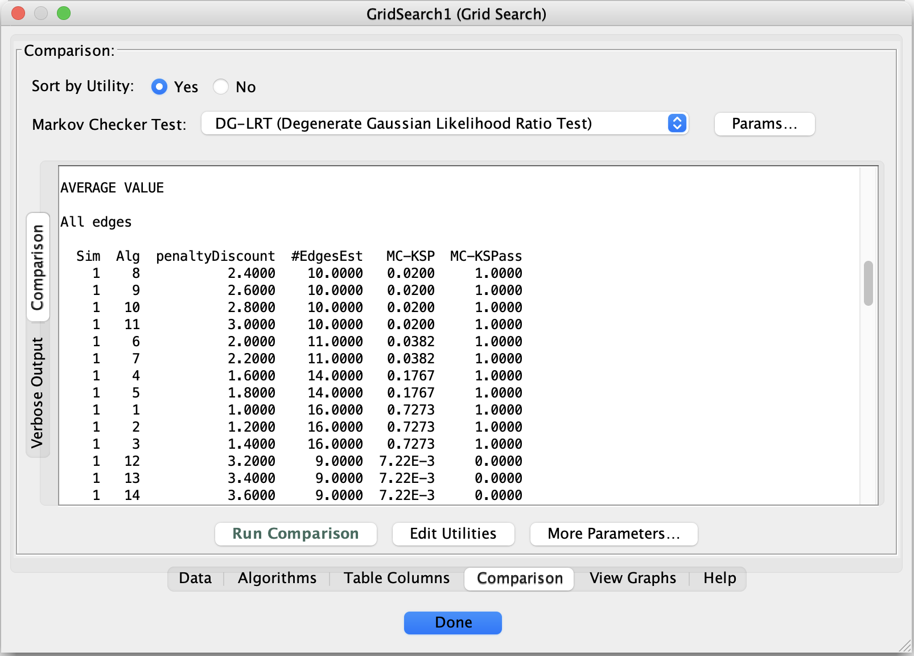Click penaltyDiscount value 2.6000
This screenshot has height=656, width=914.
[x=252, y=290]
